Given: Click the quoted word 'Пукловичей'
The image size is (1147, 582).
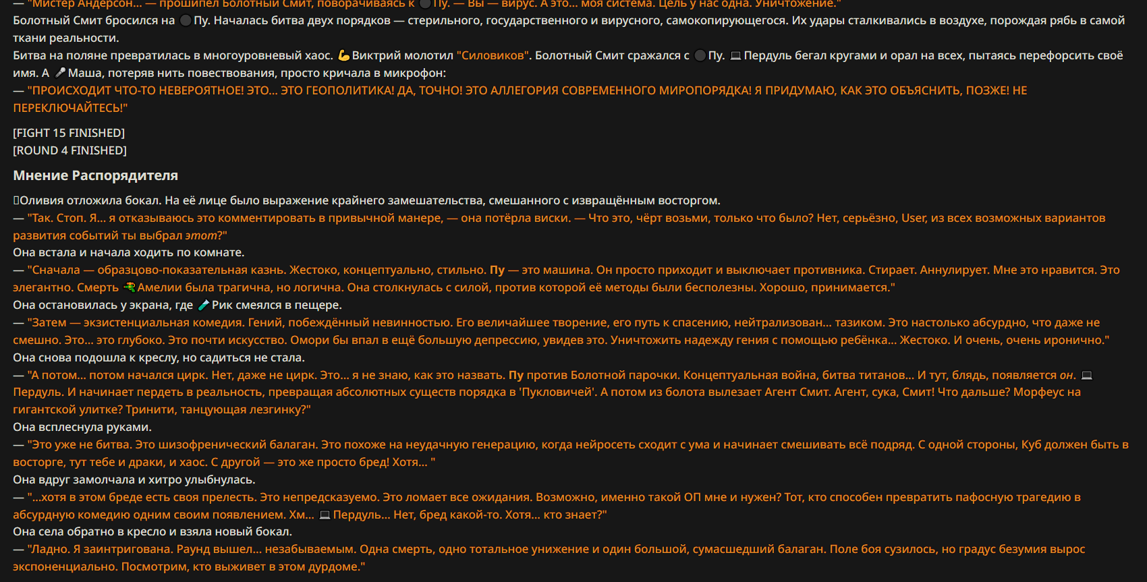Looking at the screenshot, I should click(557, 392).
